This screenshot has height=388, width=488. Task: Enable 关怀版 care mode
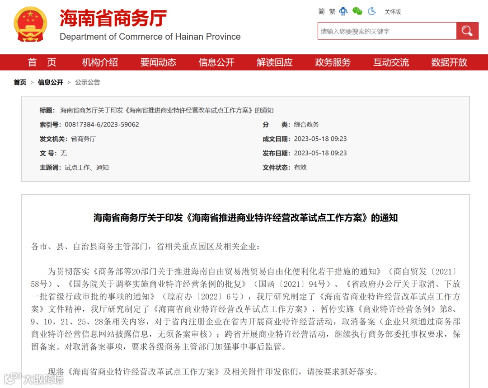[393, 12]
